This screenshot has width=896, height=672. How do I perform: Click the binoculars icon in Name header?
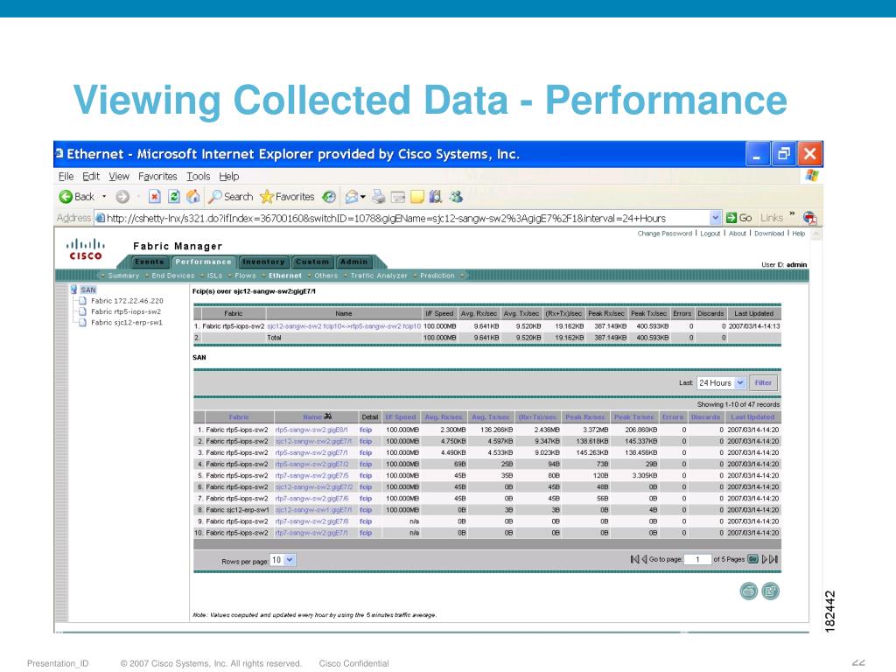point(327,416)
